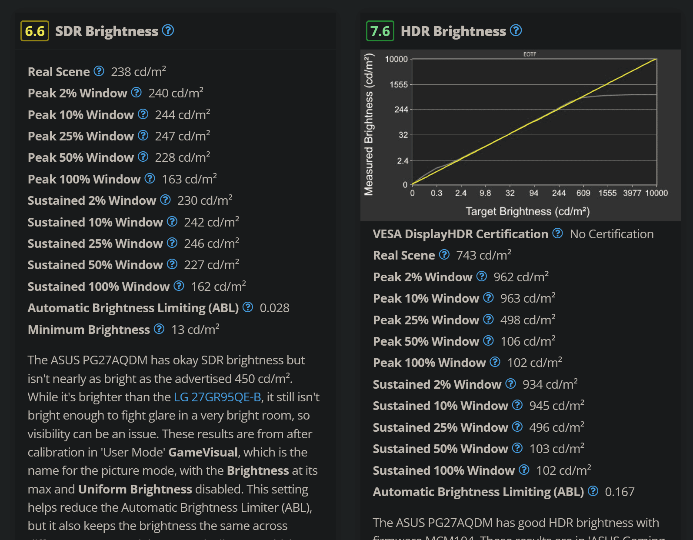Open help for SDR Automatic Brightness Limiting

pyautogui.click(x=248, y=307)
